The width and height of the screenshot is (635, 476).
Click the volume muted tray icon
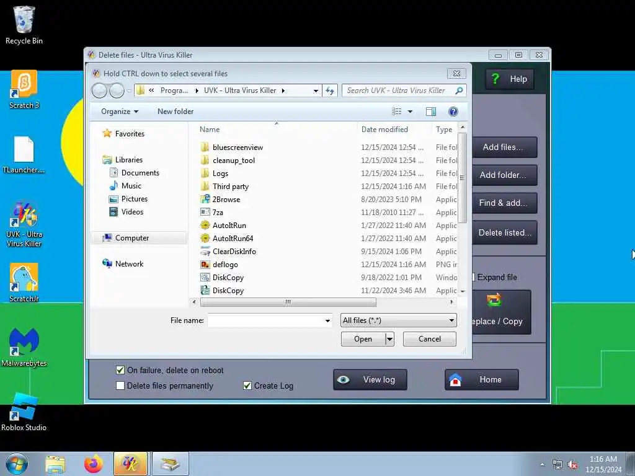tap(572, 465)
